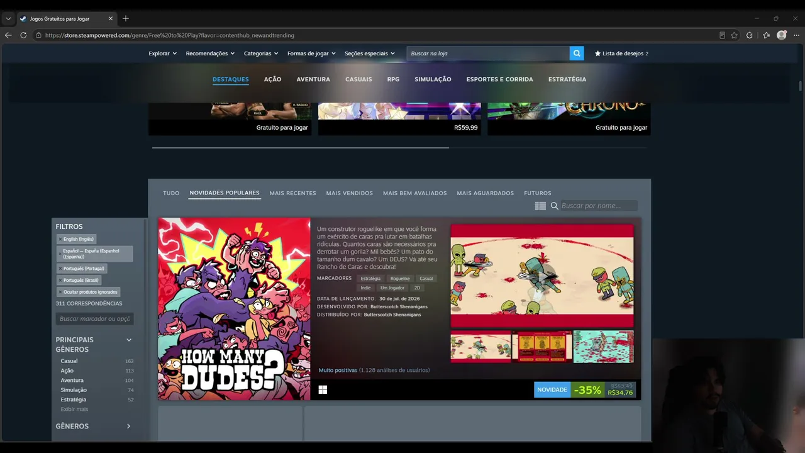Click the Indie tag on the game card
Screen dimensions: 805x453
(x=366, y=288)
